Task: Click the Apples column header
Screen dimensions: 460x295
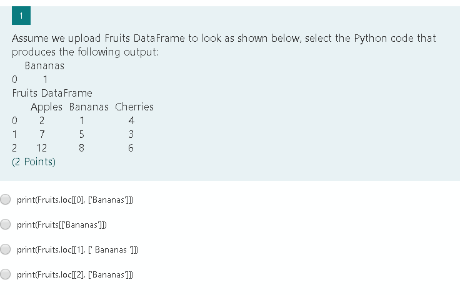Action: tap(46, 107)
